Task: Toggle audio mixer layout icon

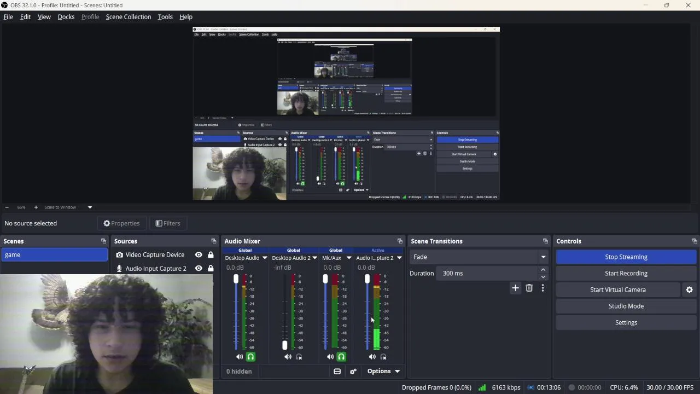Action: (337, 372)
